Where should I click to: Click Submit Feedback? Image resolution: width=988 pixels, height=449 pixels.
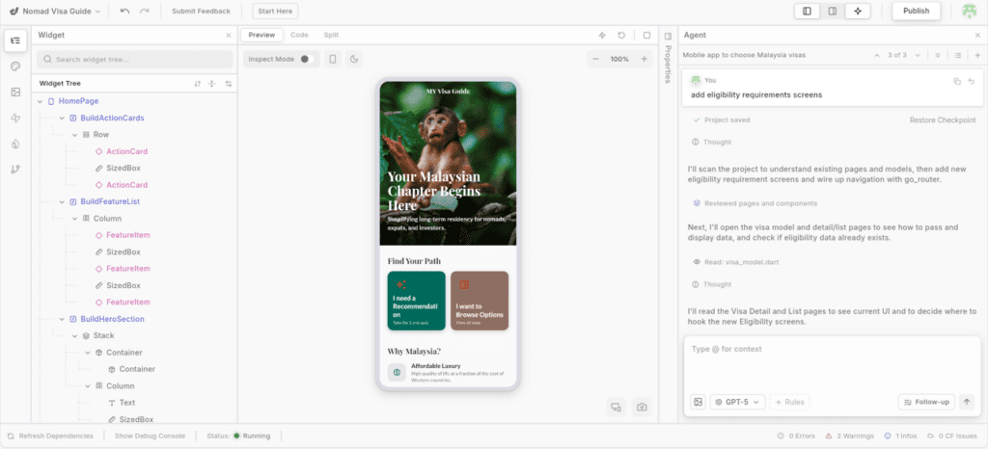(201, 12)
